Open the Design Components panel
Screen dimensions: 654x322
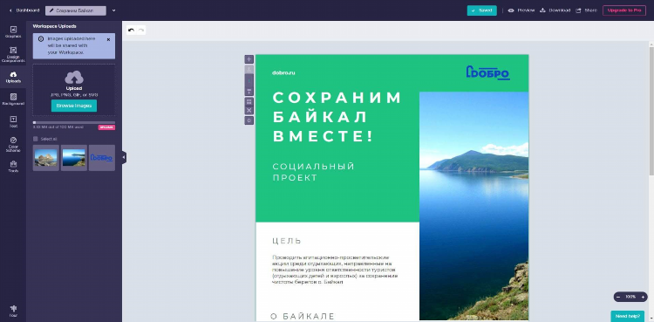pos(13,54)
